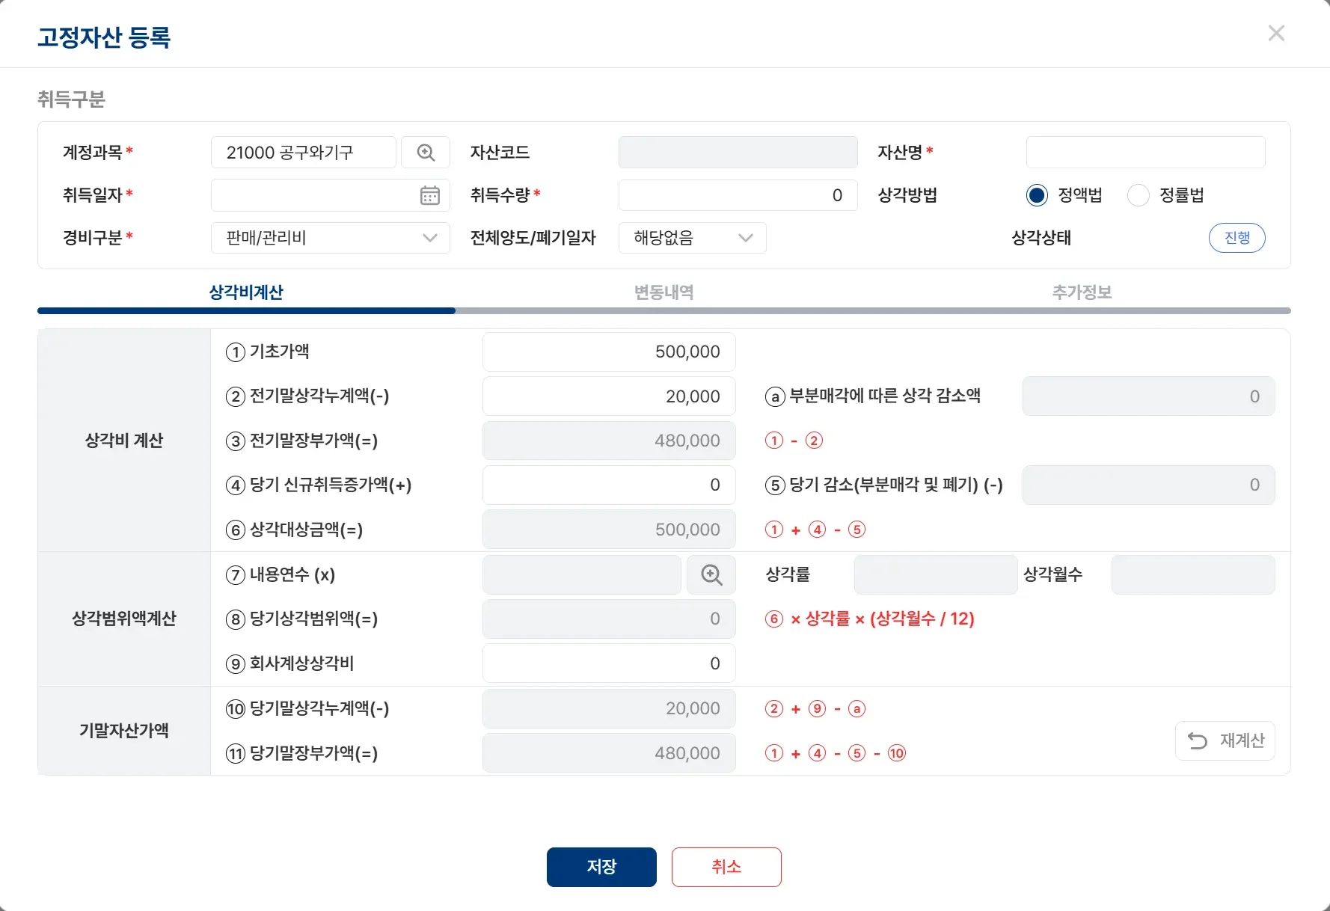Select the 상각비계산 tab
Image resolution: width=1330 pixels, height=911 pixels.
(x=246, y=292)
